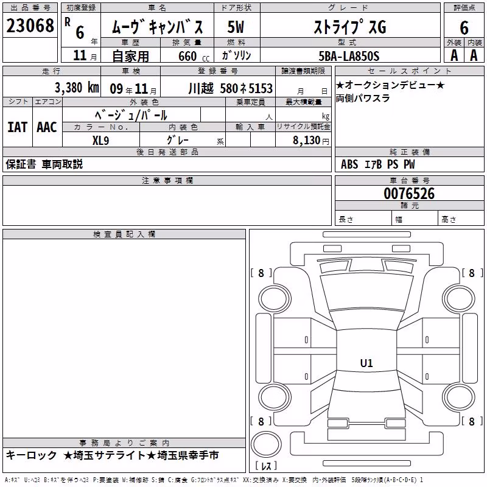The height and width of the screenshot is (487, 487).
Task: Click the U1 dent mark on roof
Action: click(x=366, y=363)
